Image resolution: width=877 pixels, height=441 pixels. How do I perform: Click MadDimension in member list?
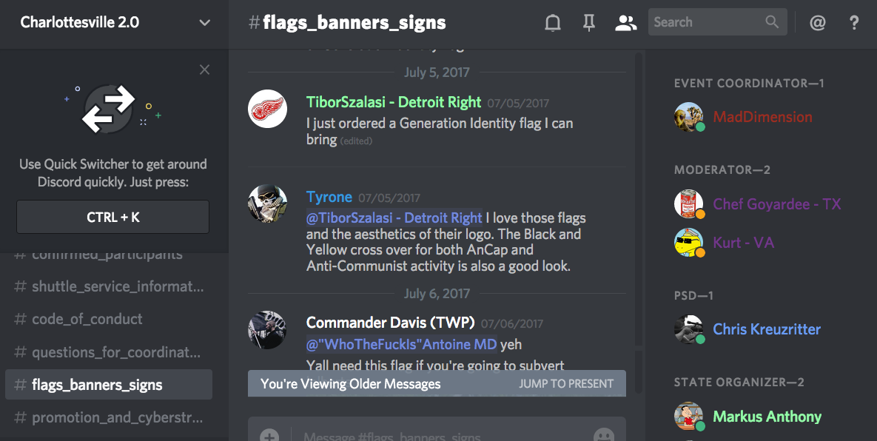(x=762, y=117)
